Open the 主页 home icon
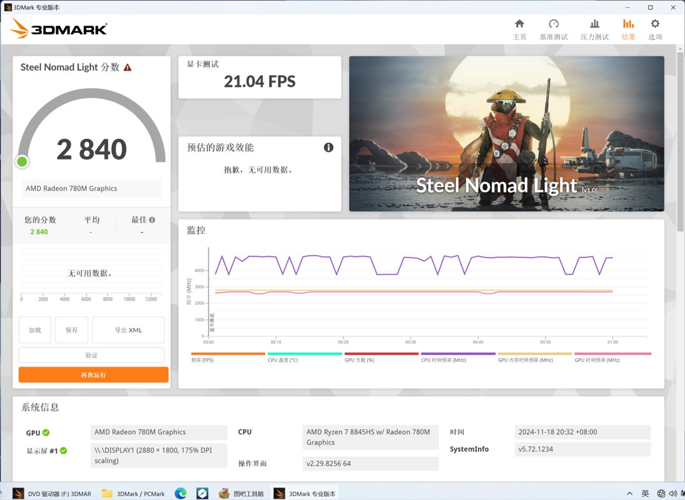This screenshot has width=685, height=500. click(519, 24)
